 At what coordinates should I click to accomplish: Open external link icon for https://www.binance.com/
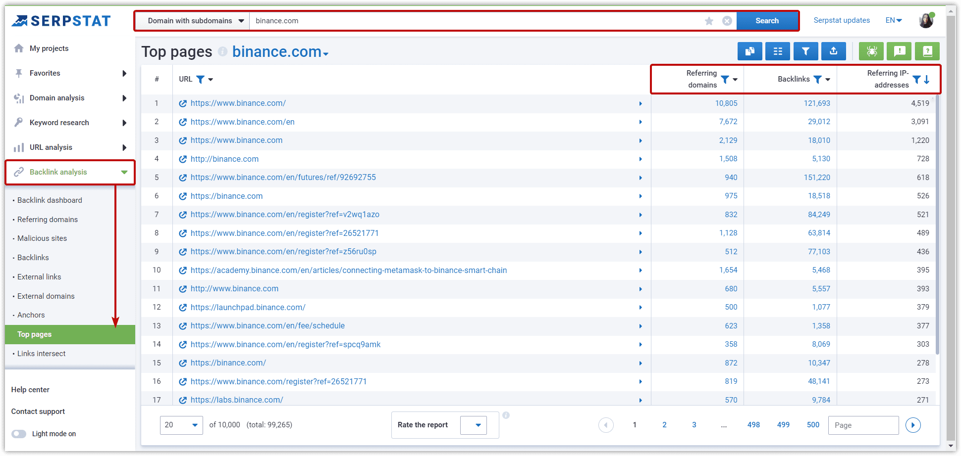click(183, 103)
